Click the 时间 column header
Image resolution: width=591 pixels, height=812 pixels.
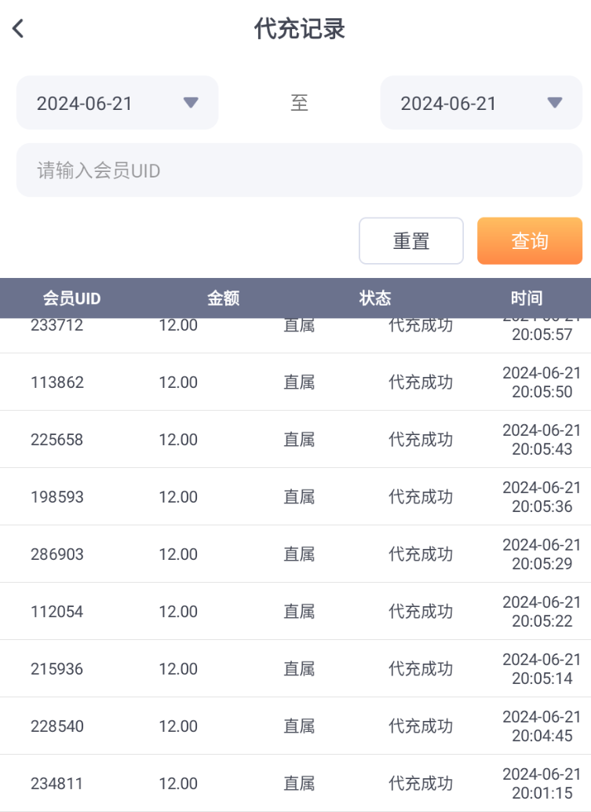click(526, 298)
